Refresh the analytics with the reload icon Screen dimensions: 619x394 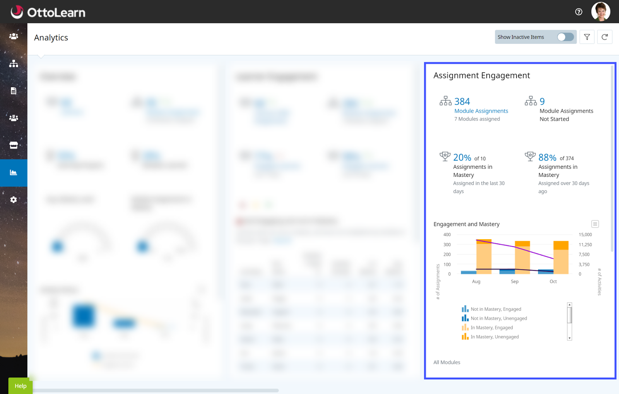pyautogui.click(x=605, y=37)
